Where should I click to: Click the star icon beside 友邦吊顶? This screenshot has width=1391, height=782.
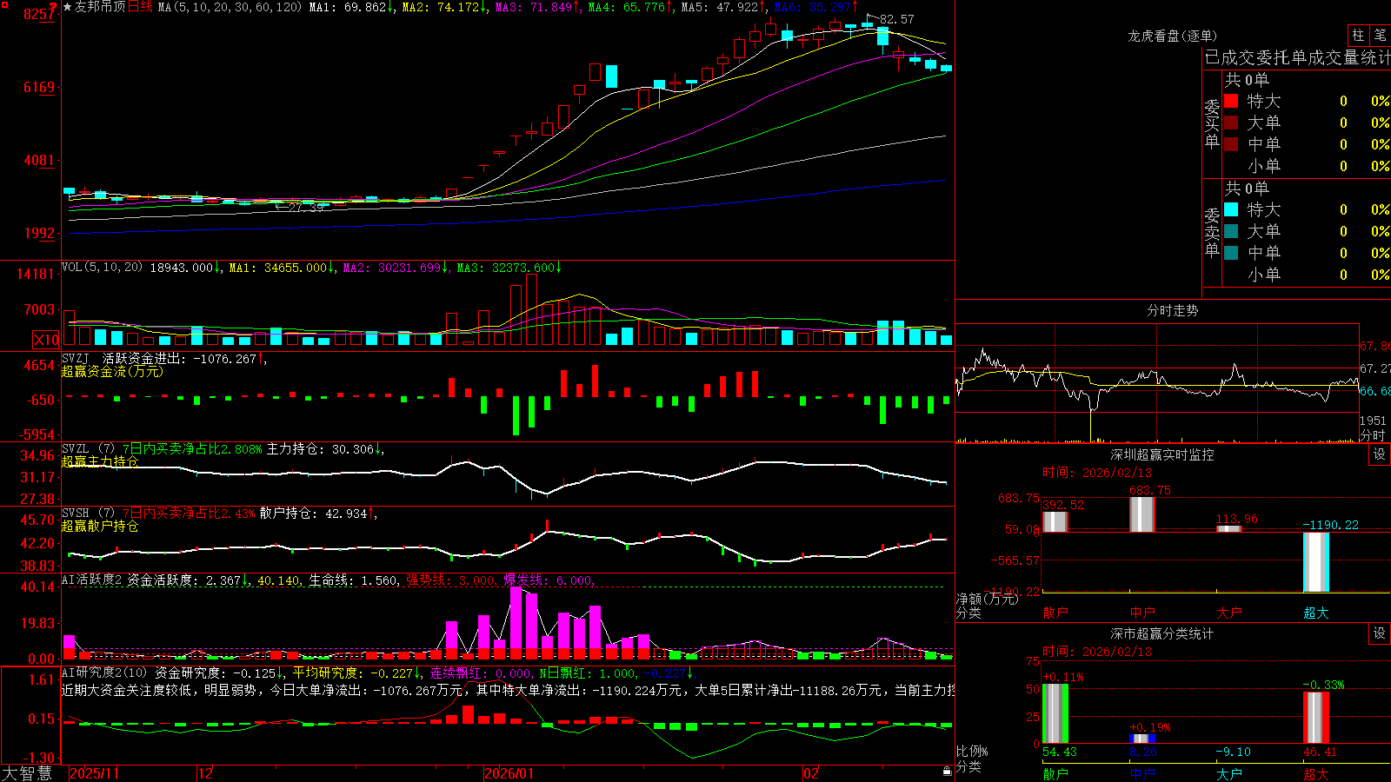(x=68, y=7)
